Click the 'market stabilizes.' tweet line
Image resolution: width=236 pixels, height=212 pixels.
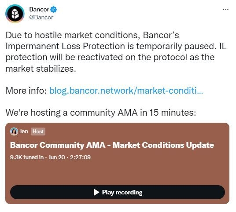(x=41, y=69)
